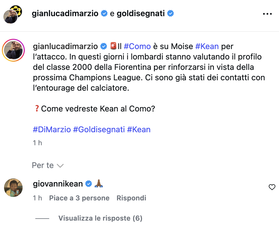View gianlucadimarzio's story avatar with ring
The image size is (279, 231).
[13, 50]
